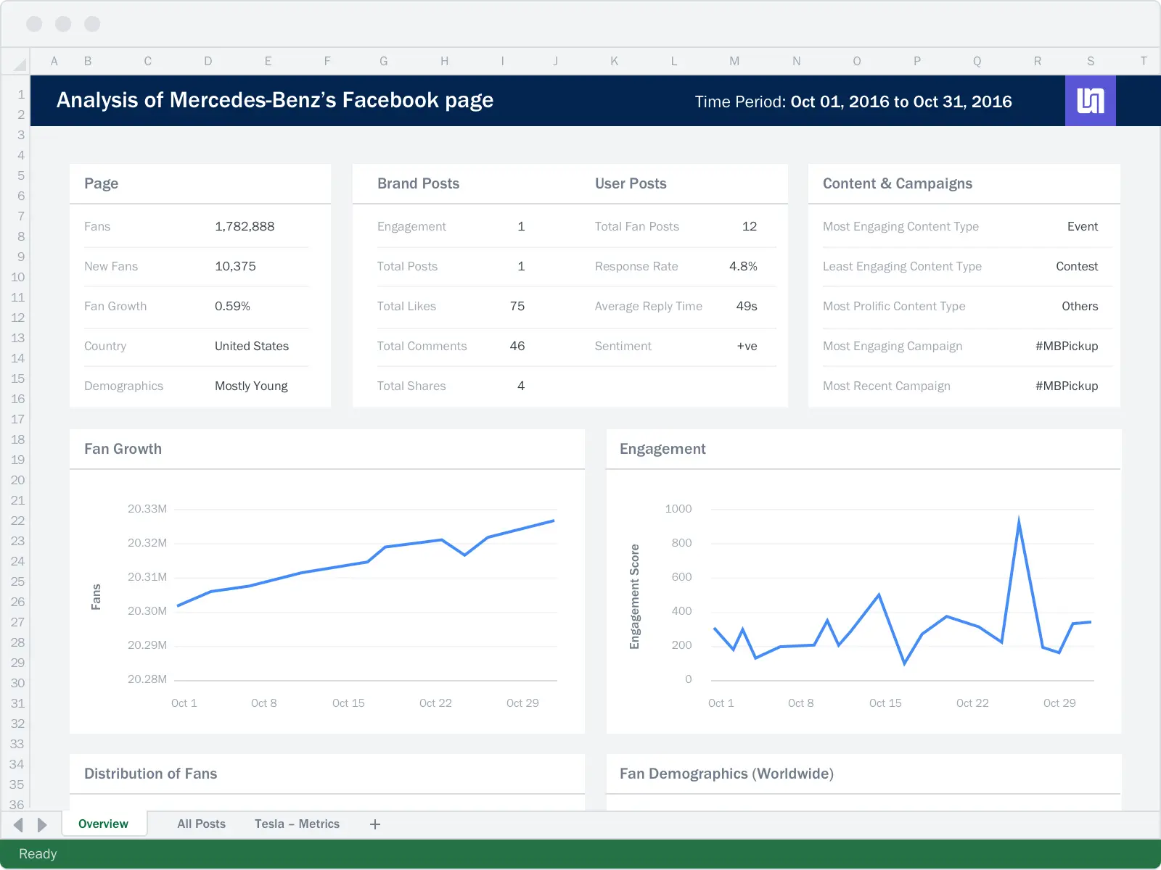1161x870 pixels.
Task: Click the 1000 label on the Engagement axis
Action: 678,509
